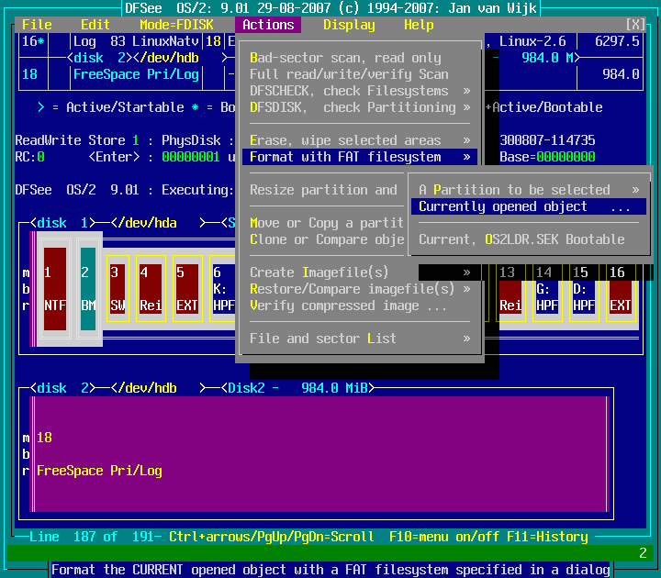Expand 'Erase, wipe selected areas' submenu
The image size is (661, 578).
(x=360, y=140)
